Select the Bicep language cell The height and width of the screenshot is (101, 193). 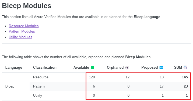[x=10, y=86]
